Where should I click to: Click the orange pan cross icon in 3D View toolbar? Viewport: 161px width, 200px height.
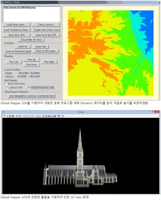(7, 116)
